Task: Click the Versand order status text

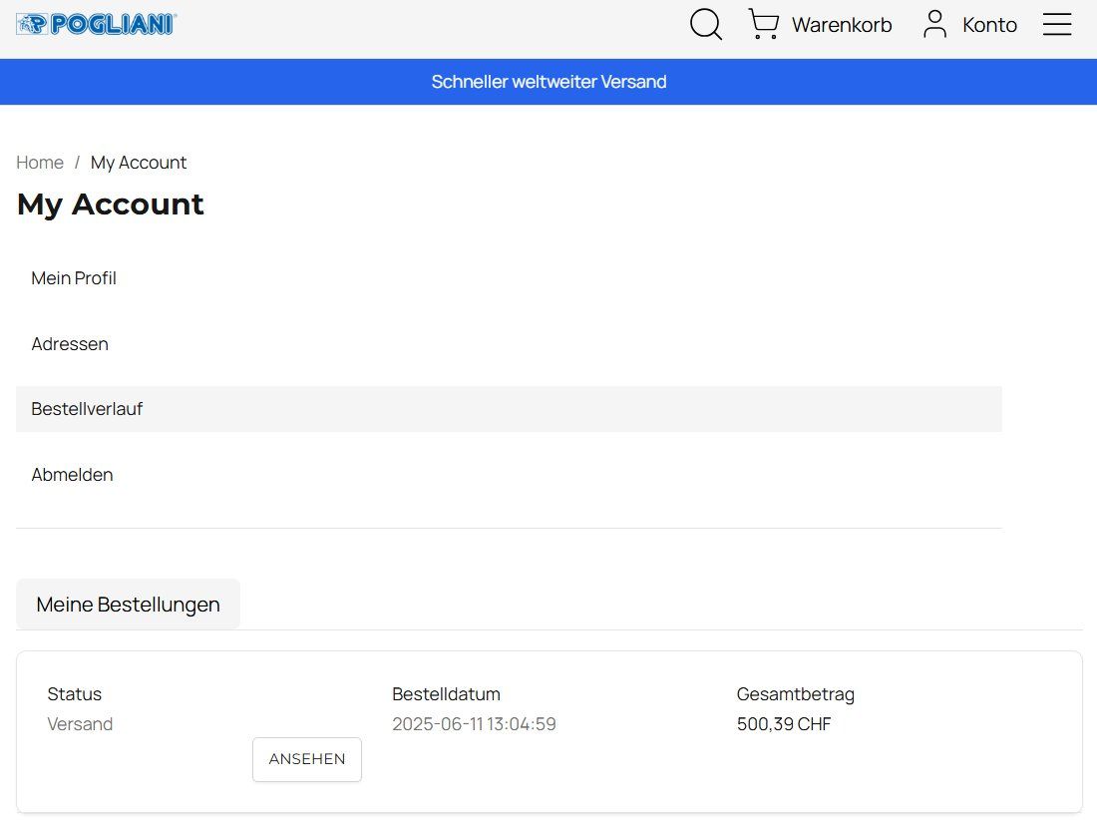Action: pos(80,724)
